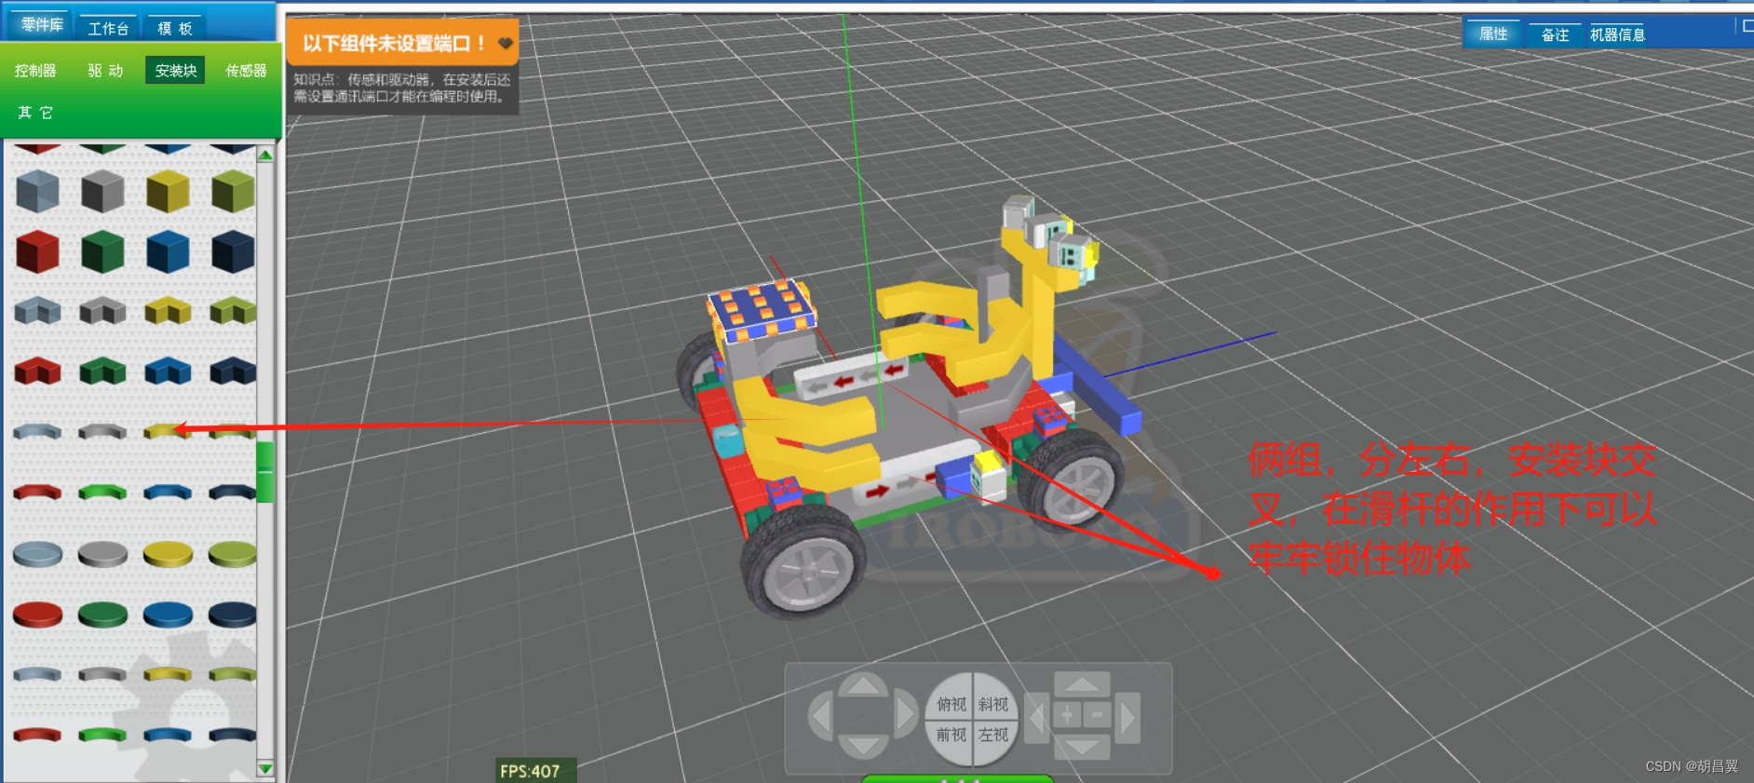Pick the thin navy arc piece

tap(233, 735)
